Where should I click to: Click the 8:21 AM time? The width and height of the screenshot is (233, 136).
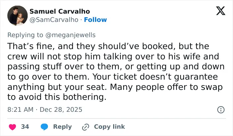point(20,110)
